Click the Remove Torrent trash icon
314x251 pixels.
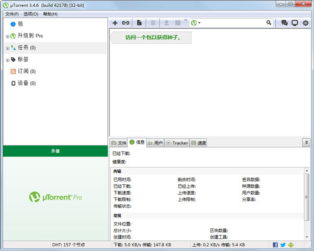tap(153, 23)
